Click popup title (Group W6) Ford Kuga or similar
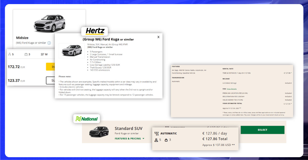308x160 pixels. tap(108, 39)
